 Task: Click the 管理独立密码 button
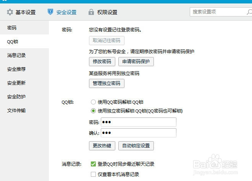(x=107, y=83)
